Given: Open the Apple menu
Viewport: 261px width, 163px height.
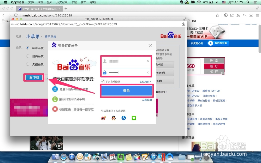Looking at the screenshot, I should [5, 2].
